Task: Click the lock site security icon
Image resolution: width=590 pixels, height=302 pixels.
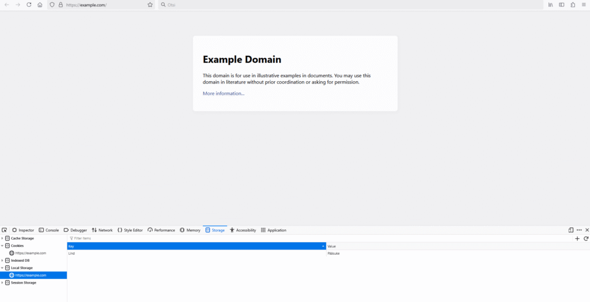Action: (60, 5)
